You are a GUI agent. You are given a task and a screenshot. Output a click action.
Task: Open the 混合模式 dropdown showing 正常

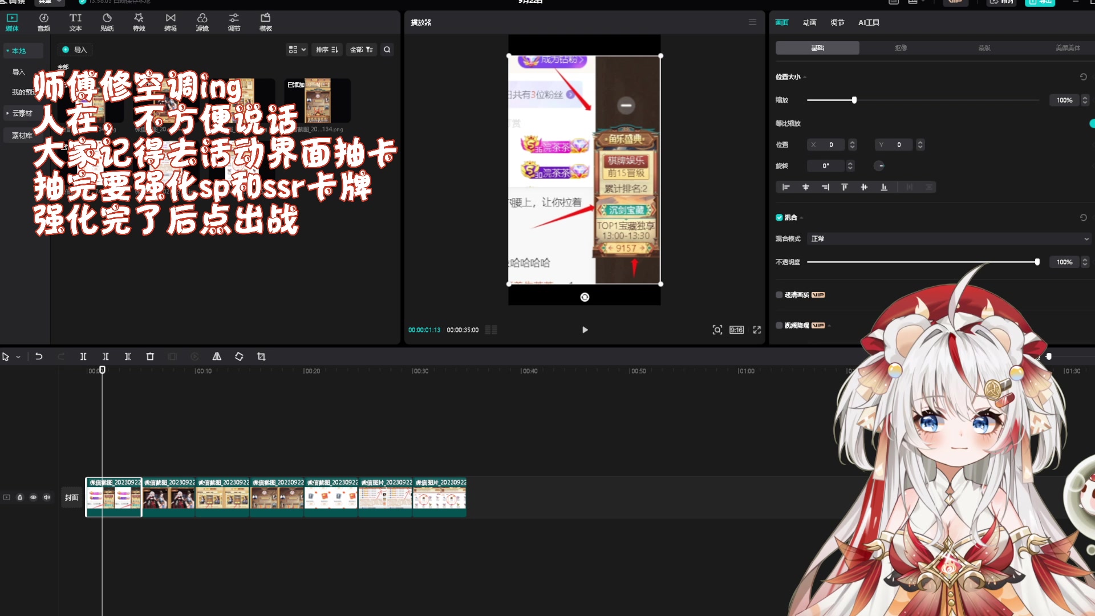click(949, 238)
